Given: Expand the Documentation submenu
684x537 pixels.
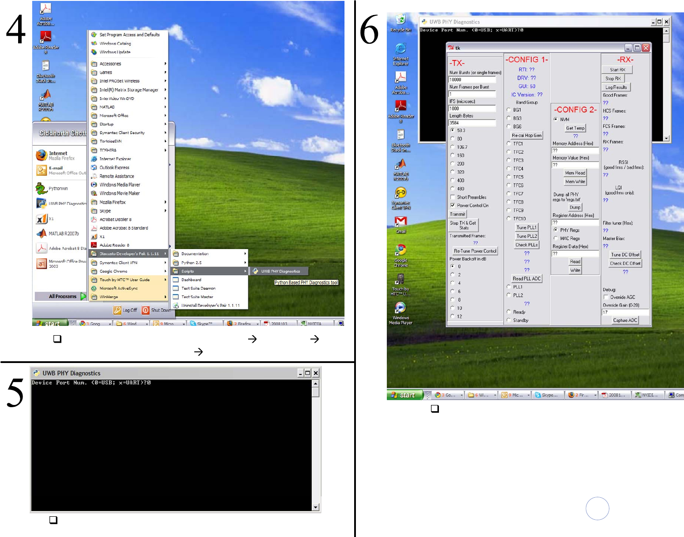Looking at the screenshot, I should [209, 254].
